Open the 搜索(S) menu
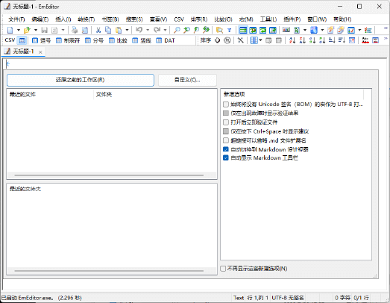This screenshot has width=390, height=303. click(134, 19)
